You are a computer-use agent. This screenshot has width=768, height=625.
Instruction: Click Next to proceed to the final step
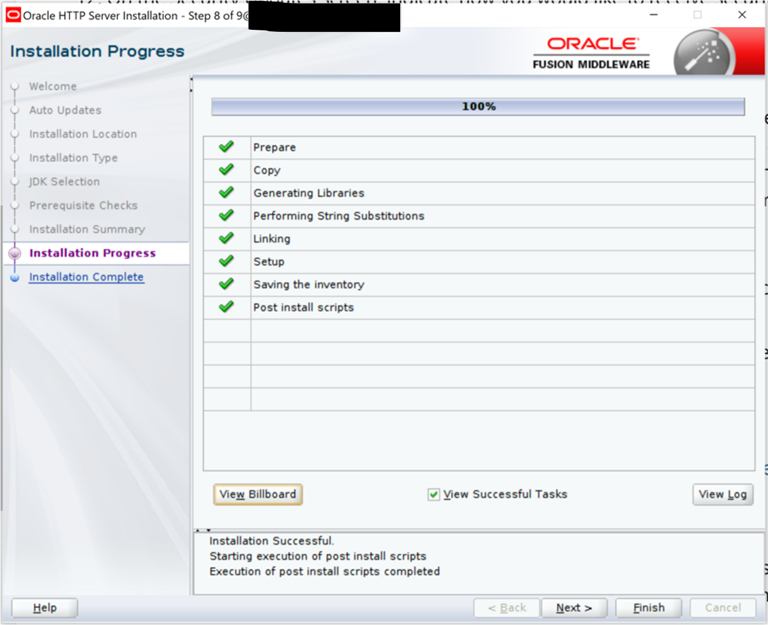pyautogui.click(x=573, y=608)
